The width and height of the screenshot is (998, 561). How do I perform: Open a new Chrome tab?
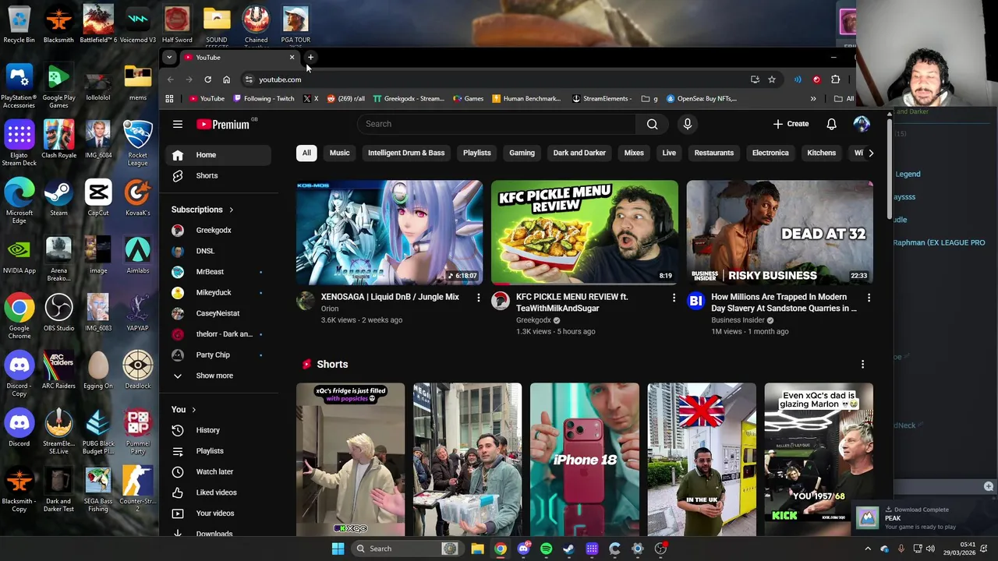[x=310, y=57]
